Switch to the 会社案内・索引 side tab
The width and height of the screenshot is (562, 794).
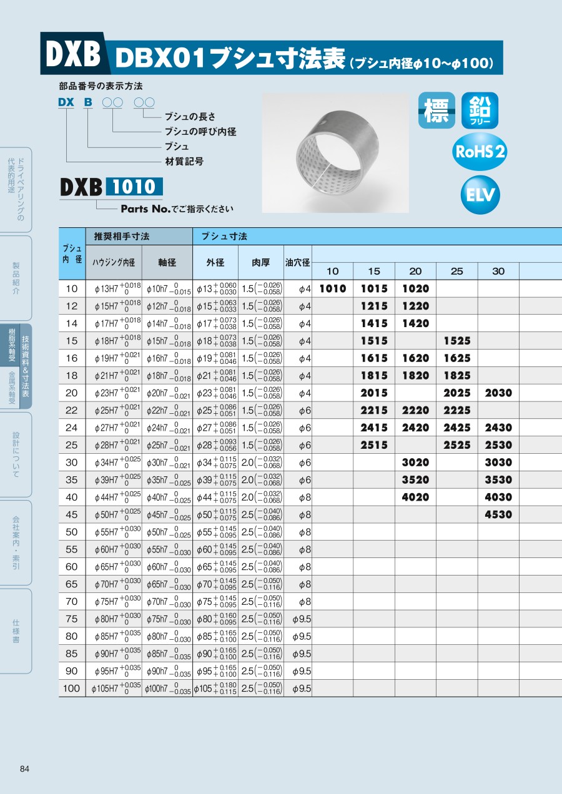pos(16,542)
